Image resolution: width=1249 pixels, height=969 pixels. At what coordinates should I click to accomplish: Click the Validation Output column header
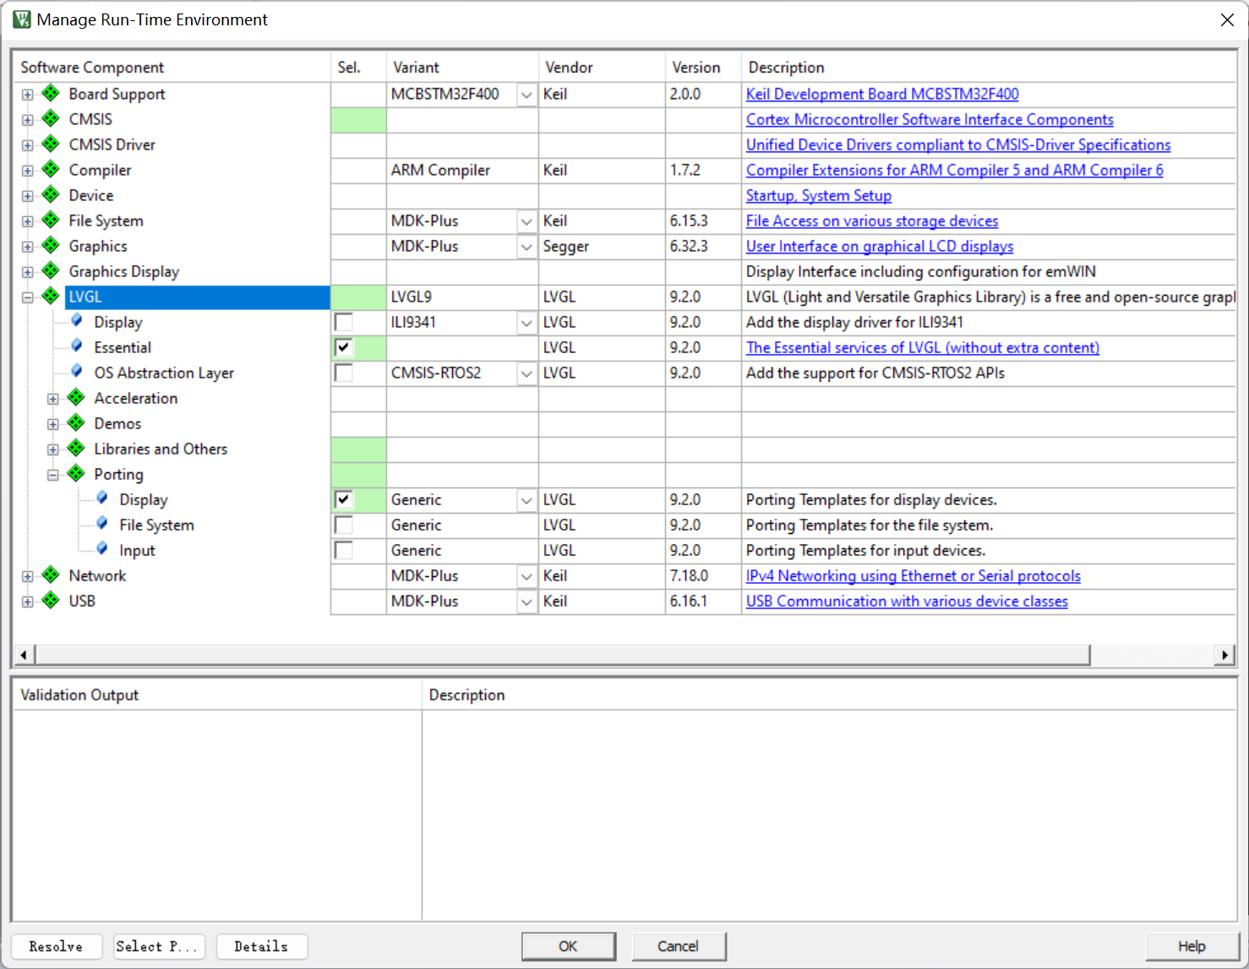tap(217, 694)
